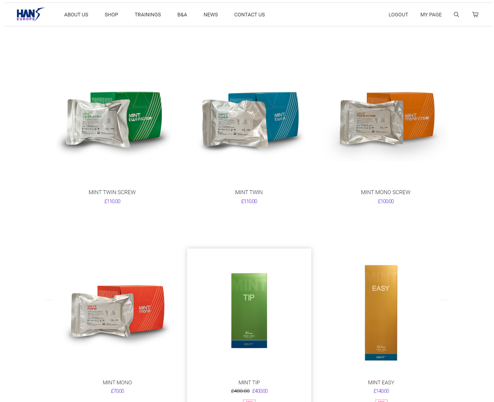Open the ABOUT US menu
Image resolution: width=494 pixels, height=402 pixels.
click(76, 15)
